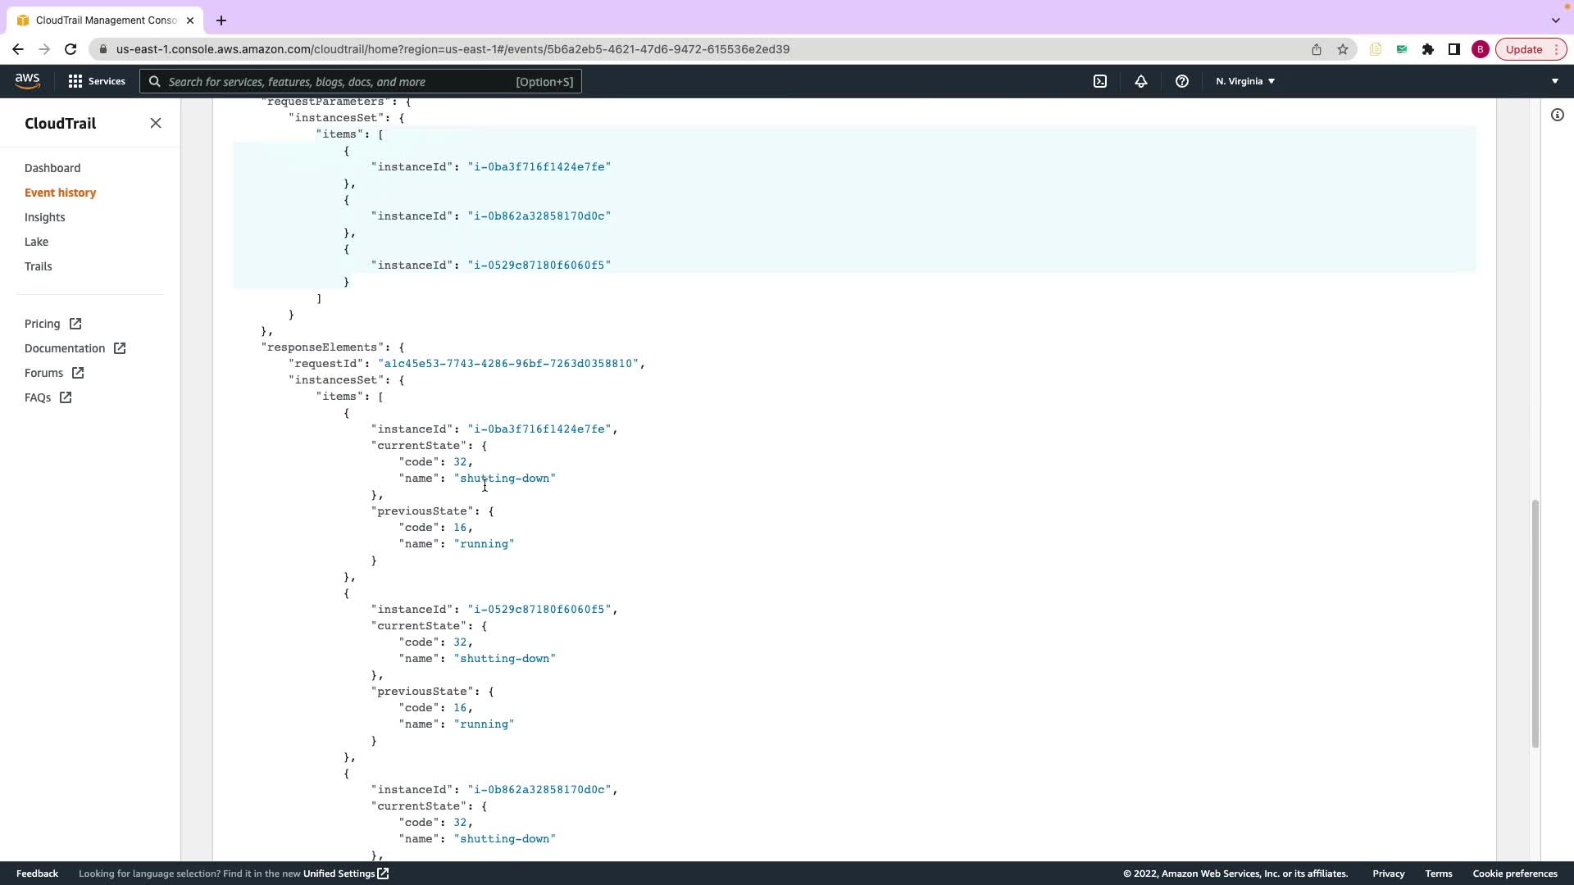Open the browser tab list chevron
This screenshot has width=1574, height=885.
[x=1555, y=20]
